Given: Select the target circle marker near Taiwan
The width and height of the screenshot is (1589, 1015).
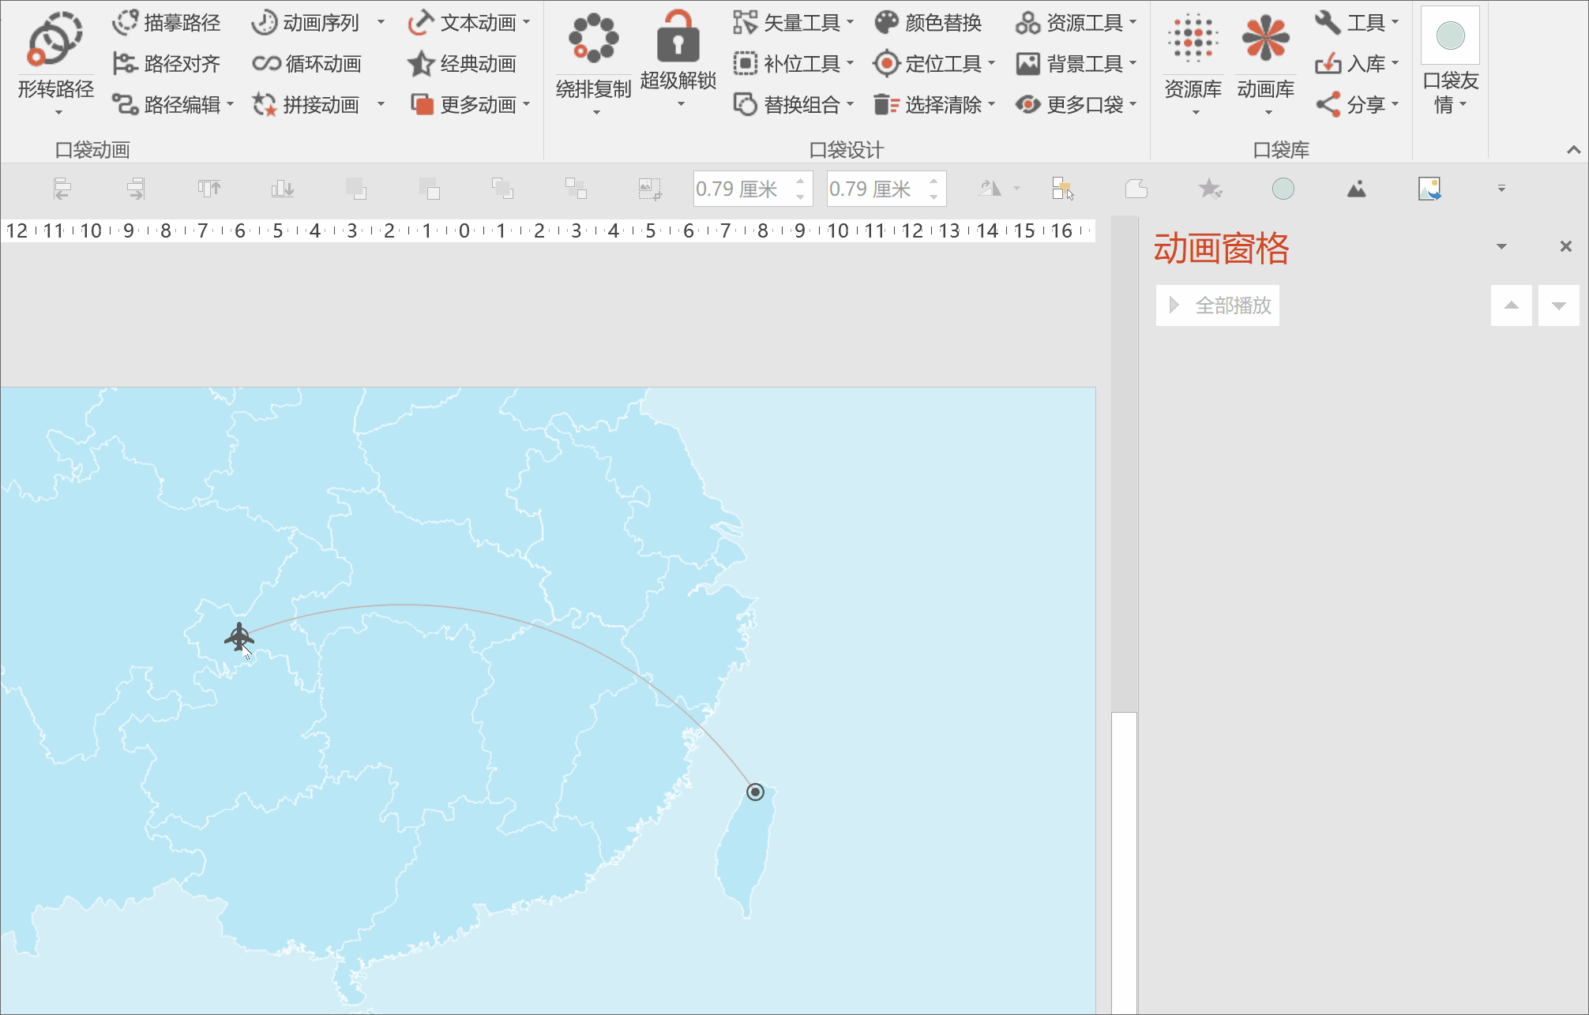Looking at the screenshot, I should pos(755,792).
